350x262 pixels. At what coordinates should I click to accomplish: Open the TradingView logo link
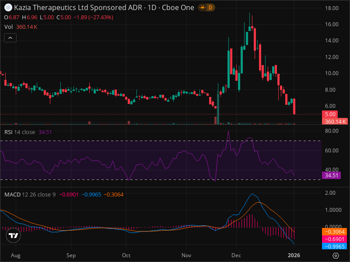[14, 235]
